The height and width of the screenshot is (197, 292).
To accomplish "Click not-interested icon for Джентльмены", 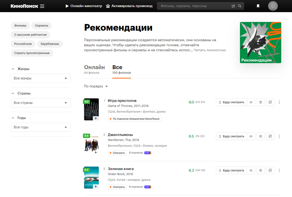I will coord(270,136).
